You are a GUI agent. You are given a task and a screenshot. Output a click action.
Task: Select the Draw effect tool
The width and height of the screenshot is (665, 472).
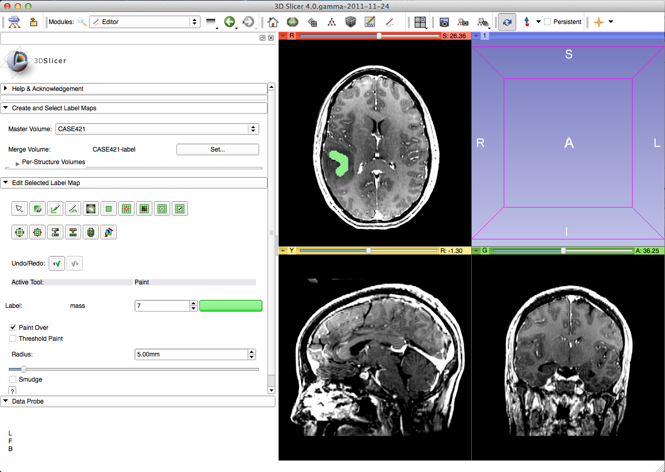(73, 209)
